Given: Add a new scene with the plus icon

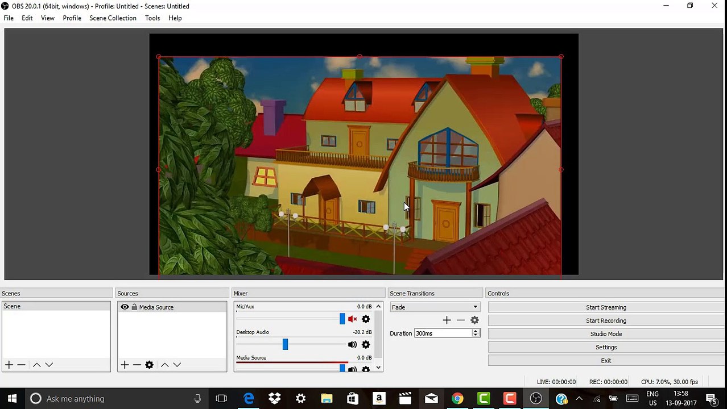Looking at the screenshot, I should click(x=9, y=365).
